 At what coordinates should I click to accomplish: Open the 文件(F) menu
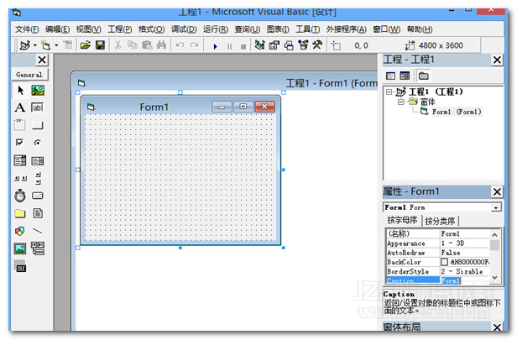27,29
